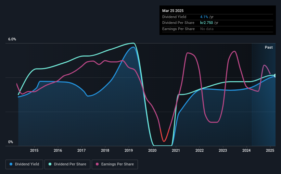
Task: Click the Past region label
Action: click(269, 47)
